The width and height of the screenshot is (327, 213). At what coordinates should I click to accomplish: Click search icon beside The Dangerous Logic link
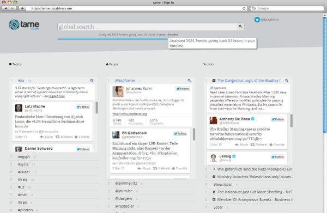[287, 81]
